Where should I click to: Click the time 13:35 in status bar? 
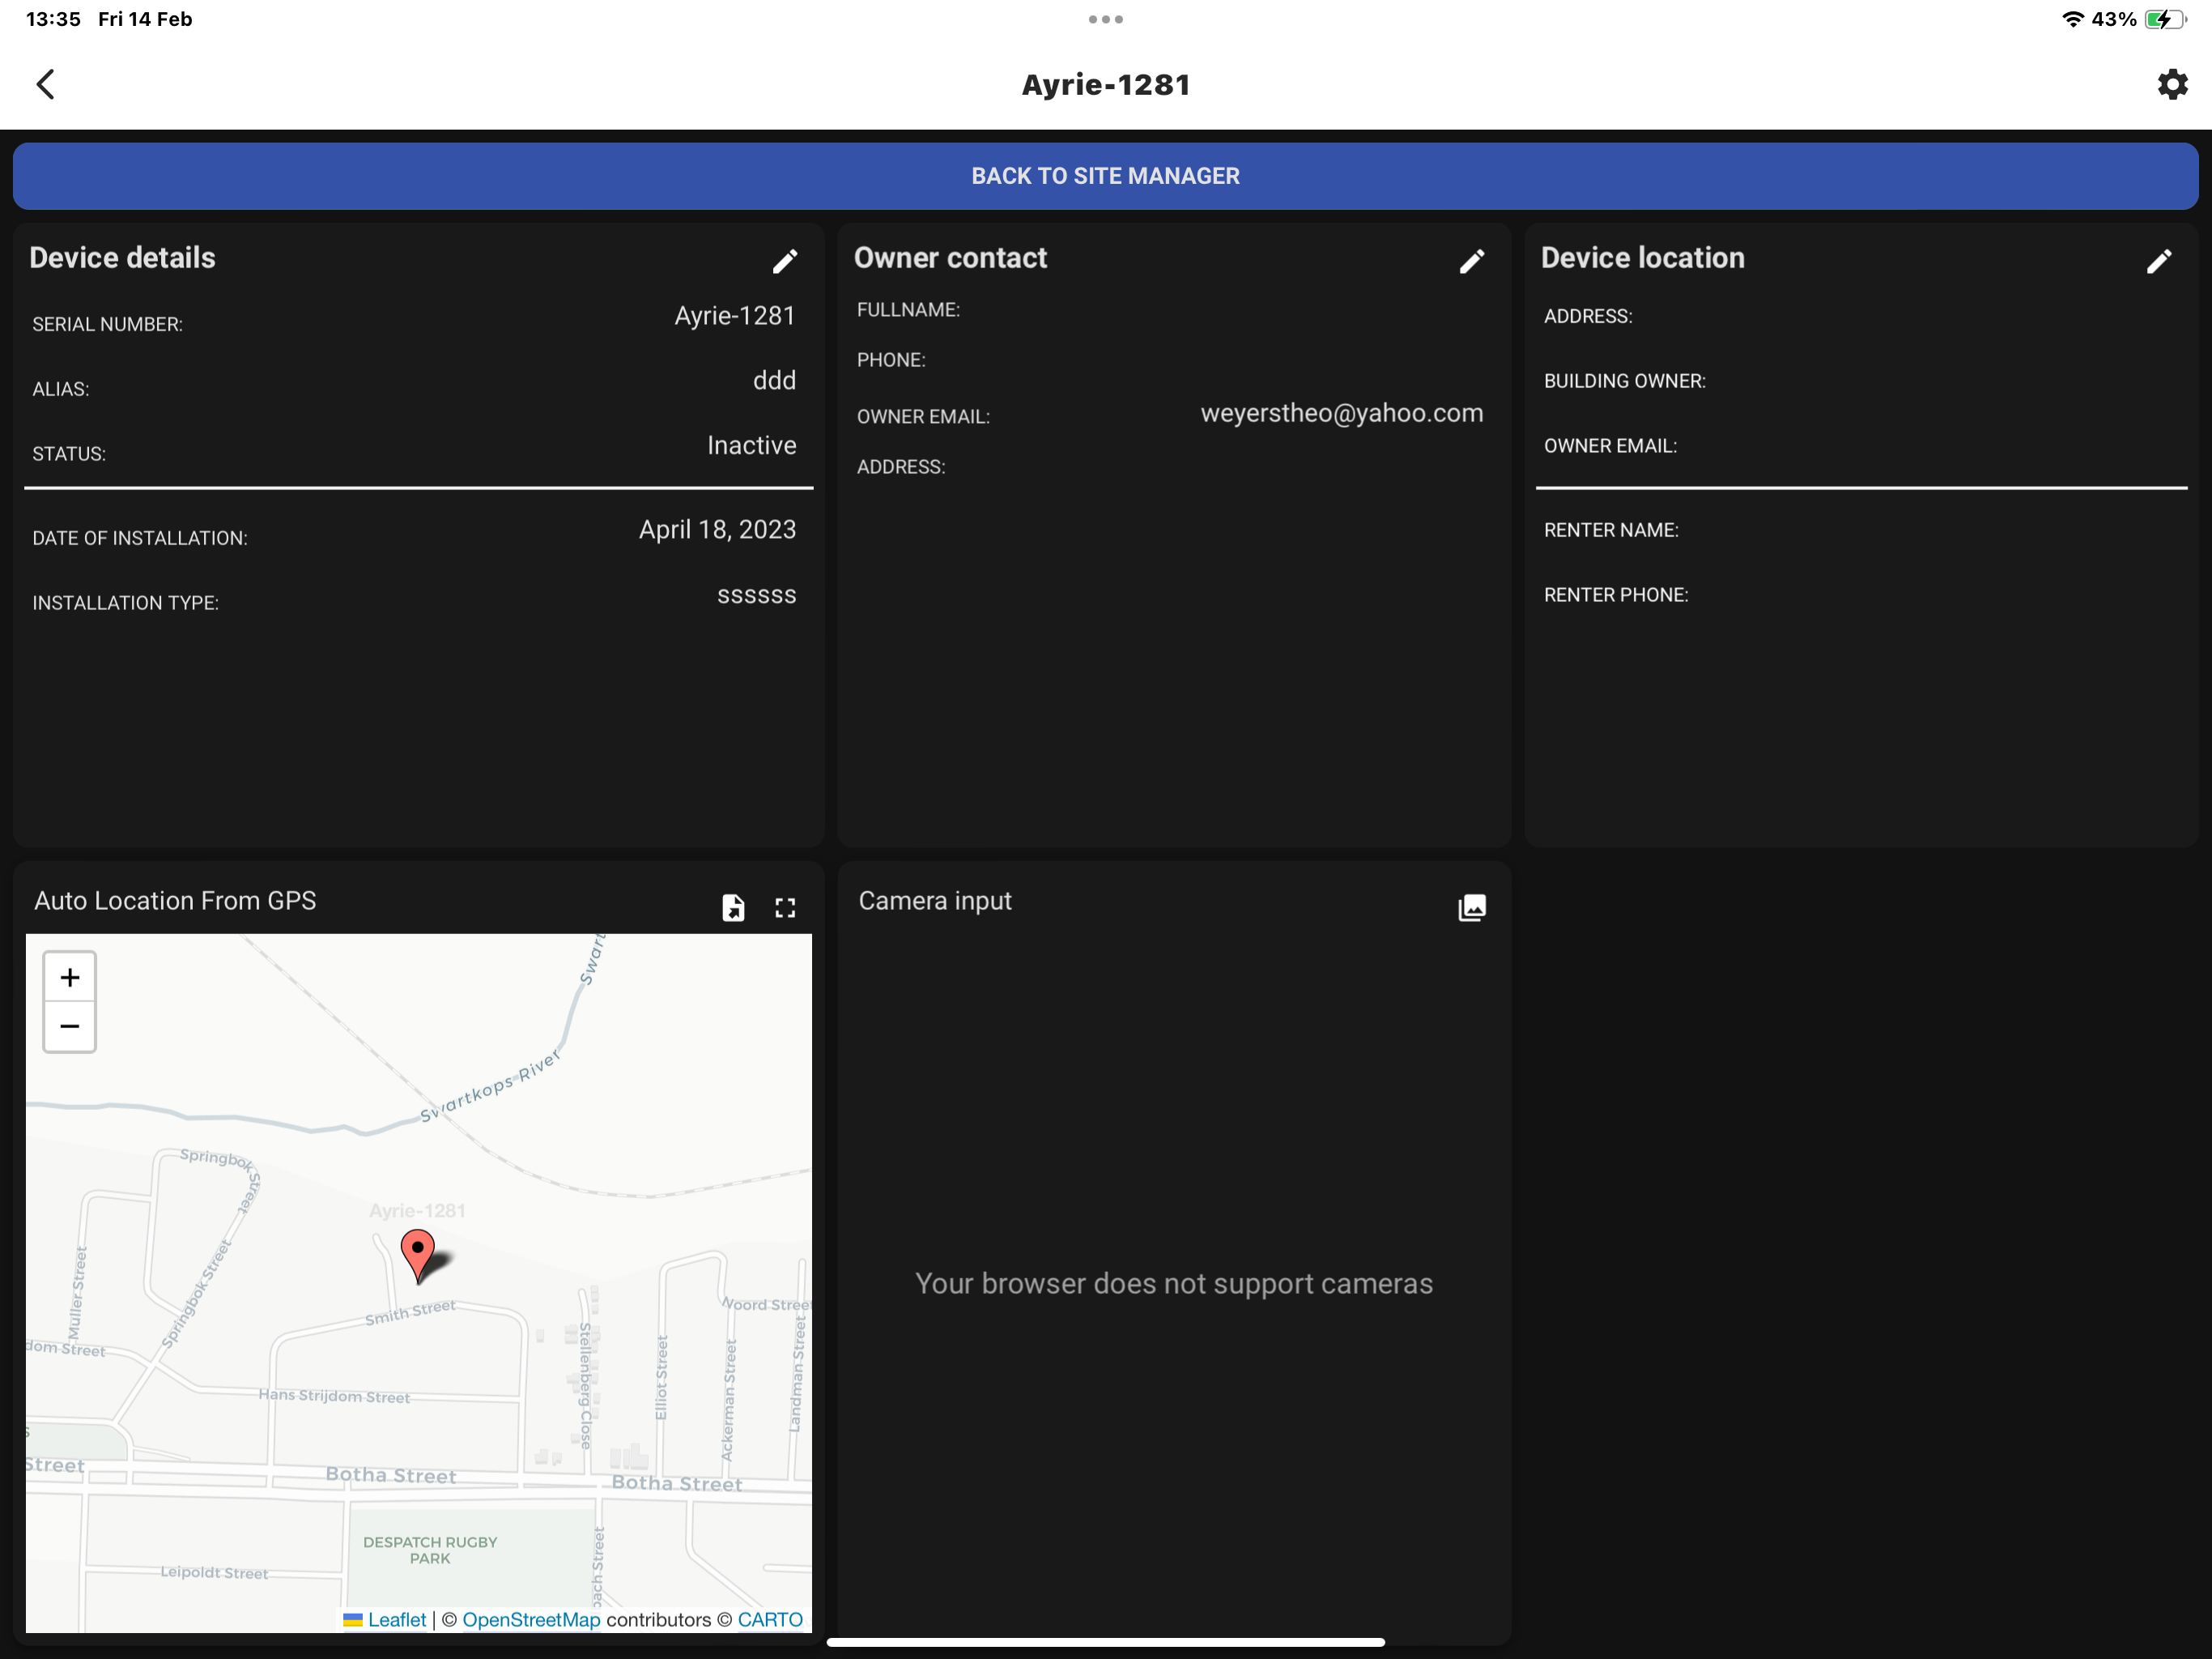(53, 19)
